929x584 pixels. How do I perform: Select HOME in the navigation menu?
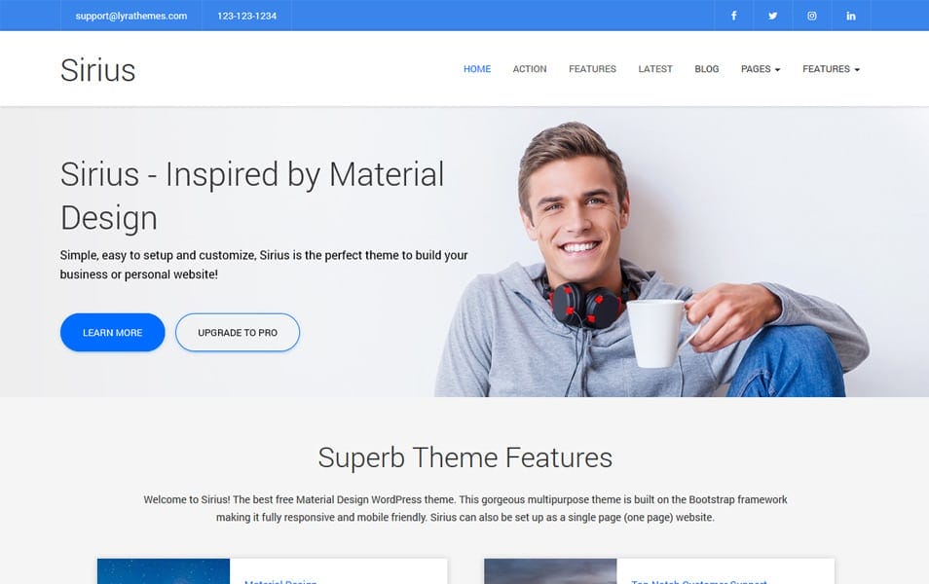(x=477, y=69)
